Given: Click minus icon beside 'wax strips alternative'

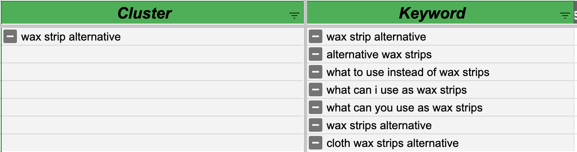Looking at the screenshot, I should coord(316,125).
